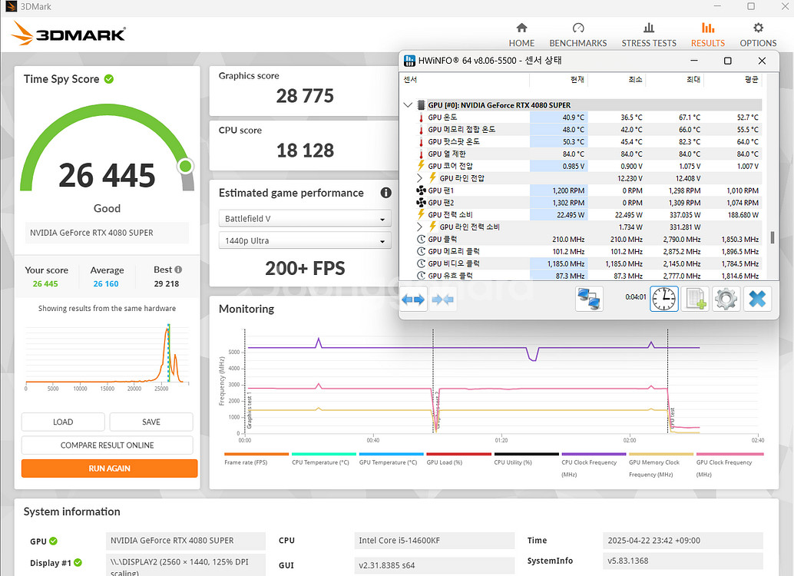Screen dimensions: 794x576
Task: Click the HWiNFO elapsed timer 0:04:01
Action: tap(636, 297)
